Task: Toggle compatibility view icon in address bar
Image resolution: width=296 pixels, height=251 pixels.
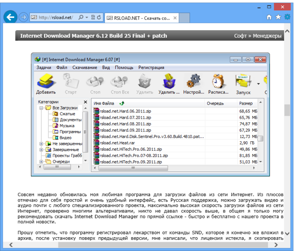Action: click(93, 18)
